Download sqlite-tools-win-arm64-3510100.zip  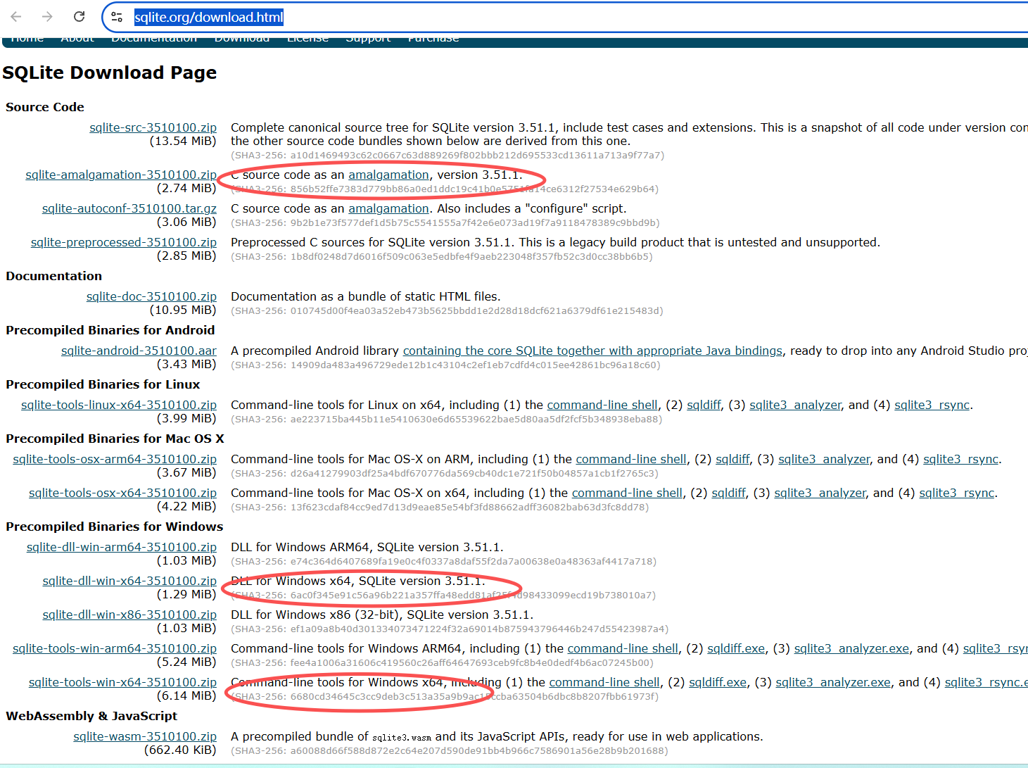pos(115,648)
